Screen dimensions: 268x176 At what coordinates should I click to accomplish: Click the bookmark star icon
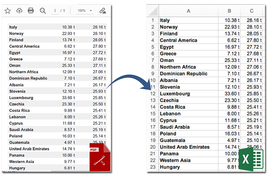pos(8,10)
